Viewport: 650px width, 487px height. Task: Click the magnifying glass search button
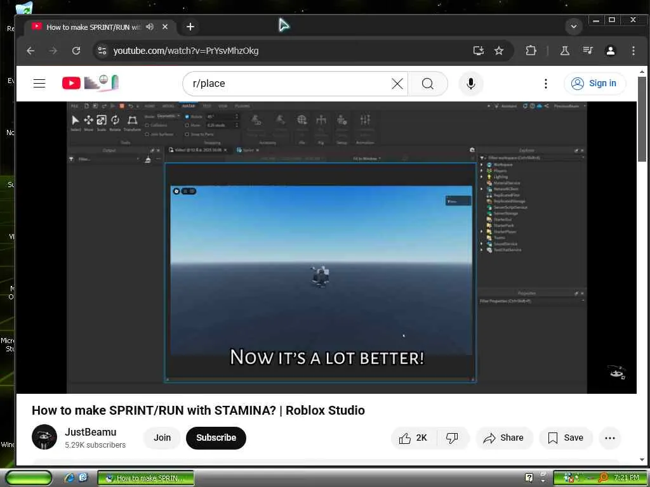pos(428,84)
